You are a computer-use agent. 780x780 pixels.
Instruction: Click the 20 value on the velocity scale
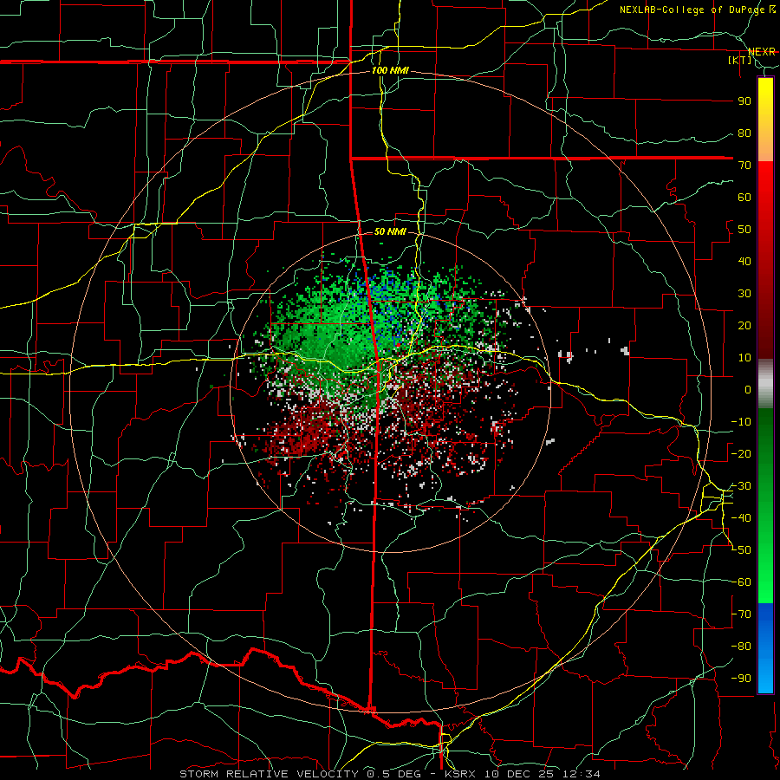click(x=744, y=325)
